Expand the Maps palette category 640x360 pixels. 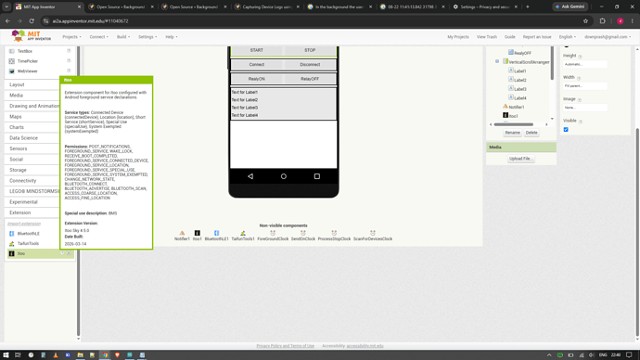(32, 116)
